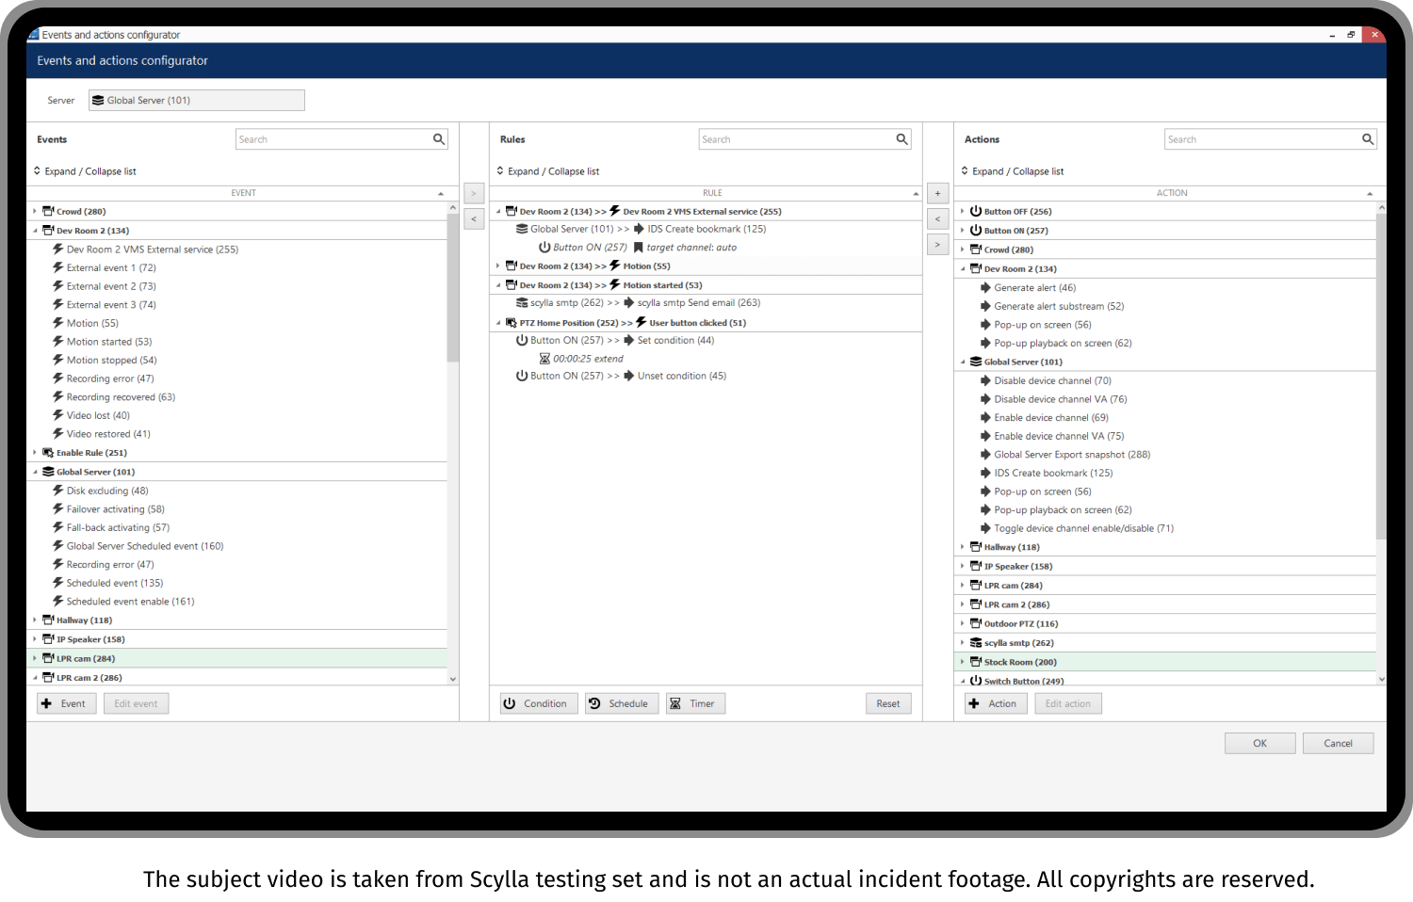Select Scheduled event enable (161)
1413x902 pixels.
pyautogui.click(x=130, y=602)
